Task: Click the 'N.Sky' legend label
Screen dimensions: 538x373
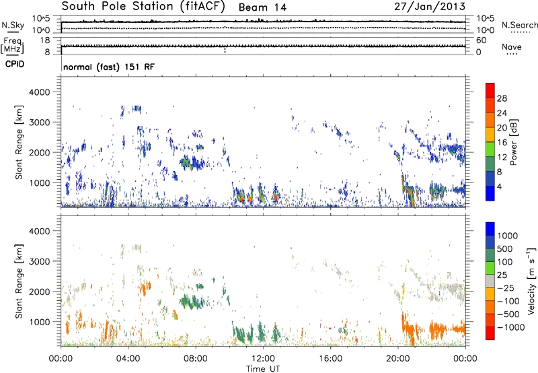Action: pos(13,25)
